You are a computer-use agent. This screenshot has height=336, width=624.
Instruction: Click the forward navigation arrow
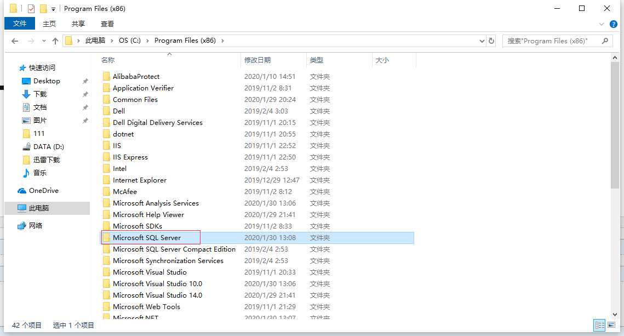pos(31,41)
